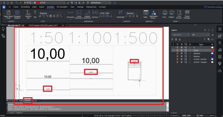Click the Aligned Dimension tool

(x=87, y=14)
